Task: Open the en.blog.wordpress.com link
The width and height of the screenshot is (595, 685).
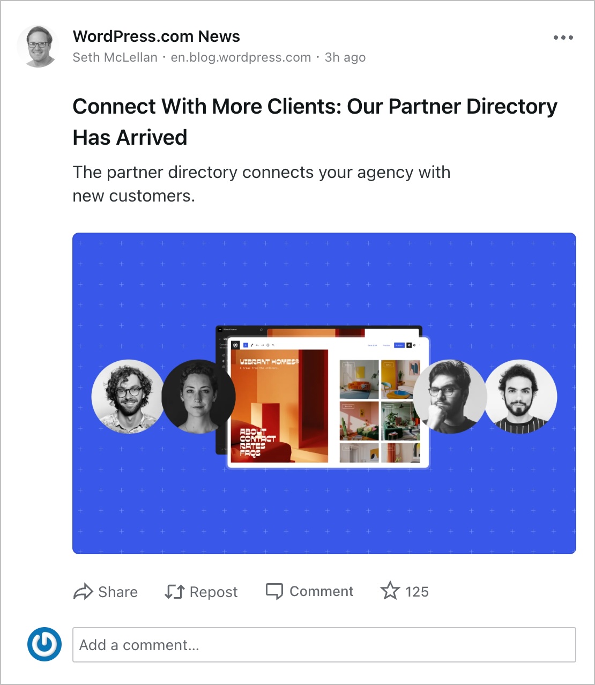Action: 241,57
